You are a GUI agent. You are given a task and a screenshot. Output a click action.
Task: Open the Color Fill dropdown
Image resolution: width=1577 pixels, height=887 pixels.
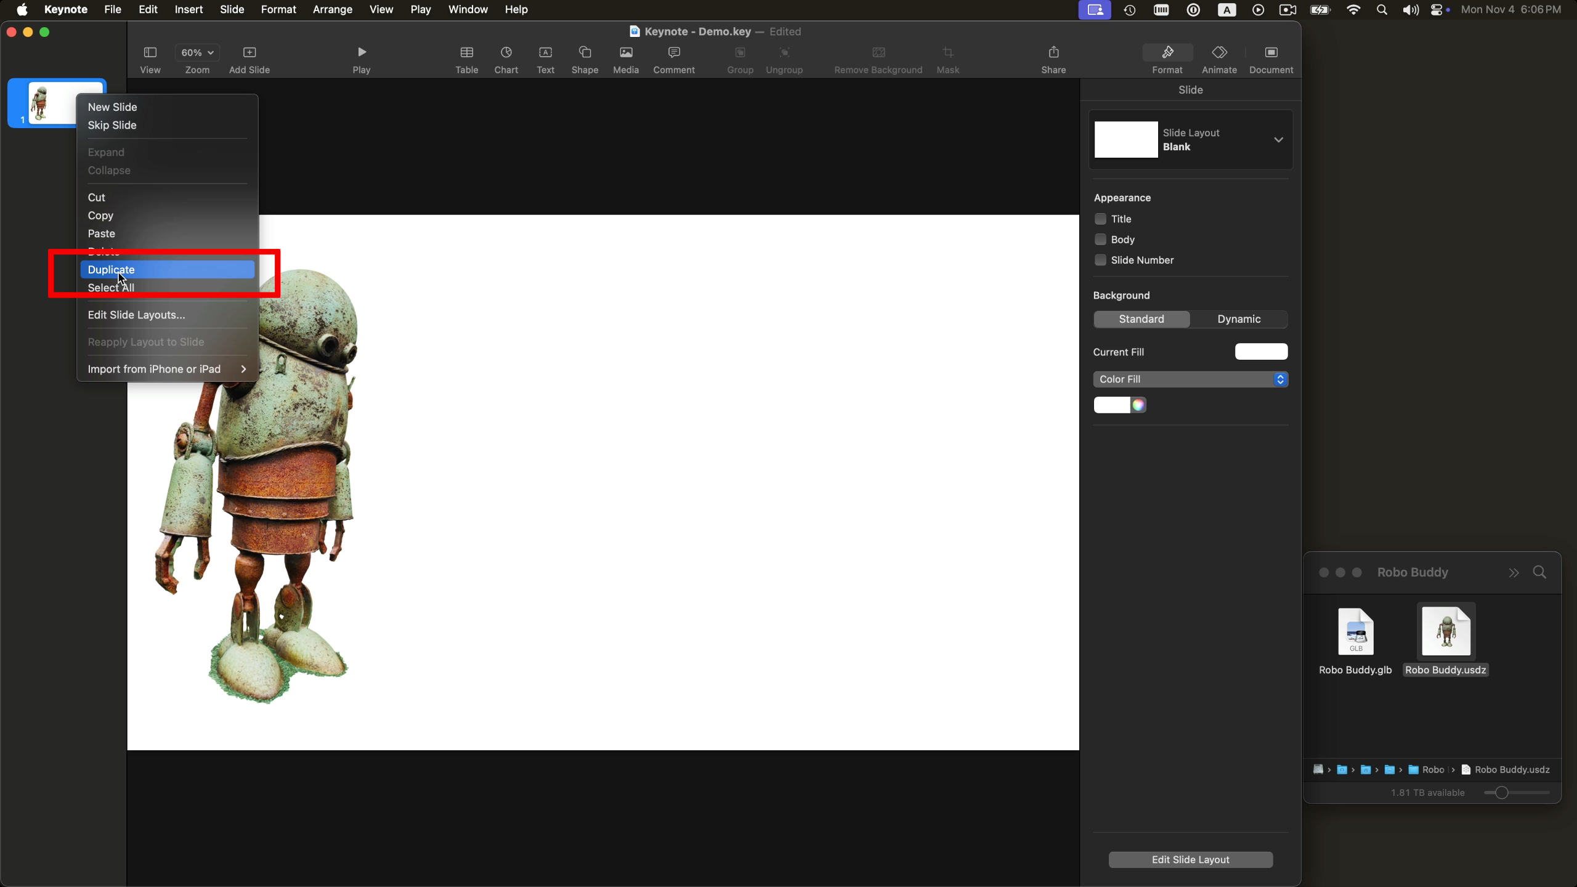click(1190, 379)
